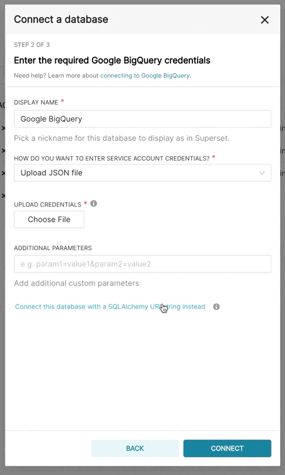Click the UPLOAD CREDENTIALS label
Image resolution: width=285 pixels, height=475 pixels.
pyautogui.click(x=47, y=204)
